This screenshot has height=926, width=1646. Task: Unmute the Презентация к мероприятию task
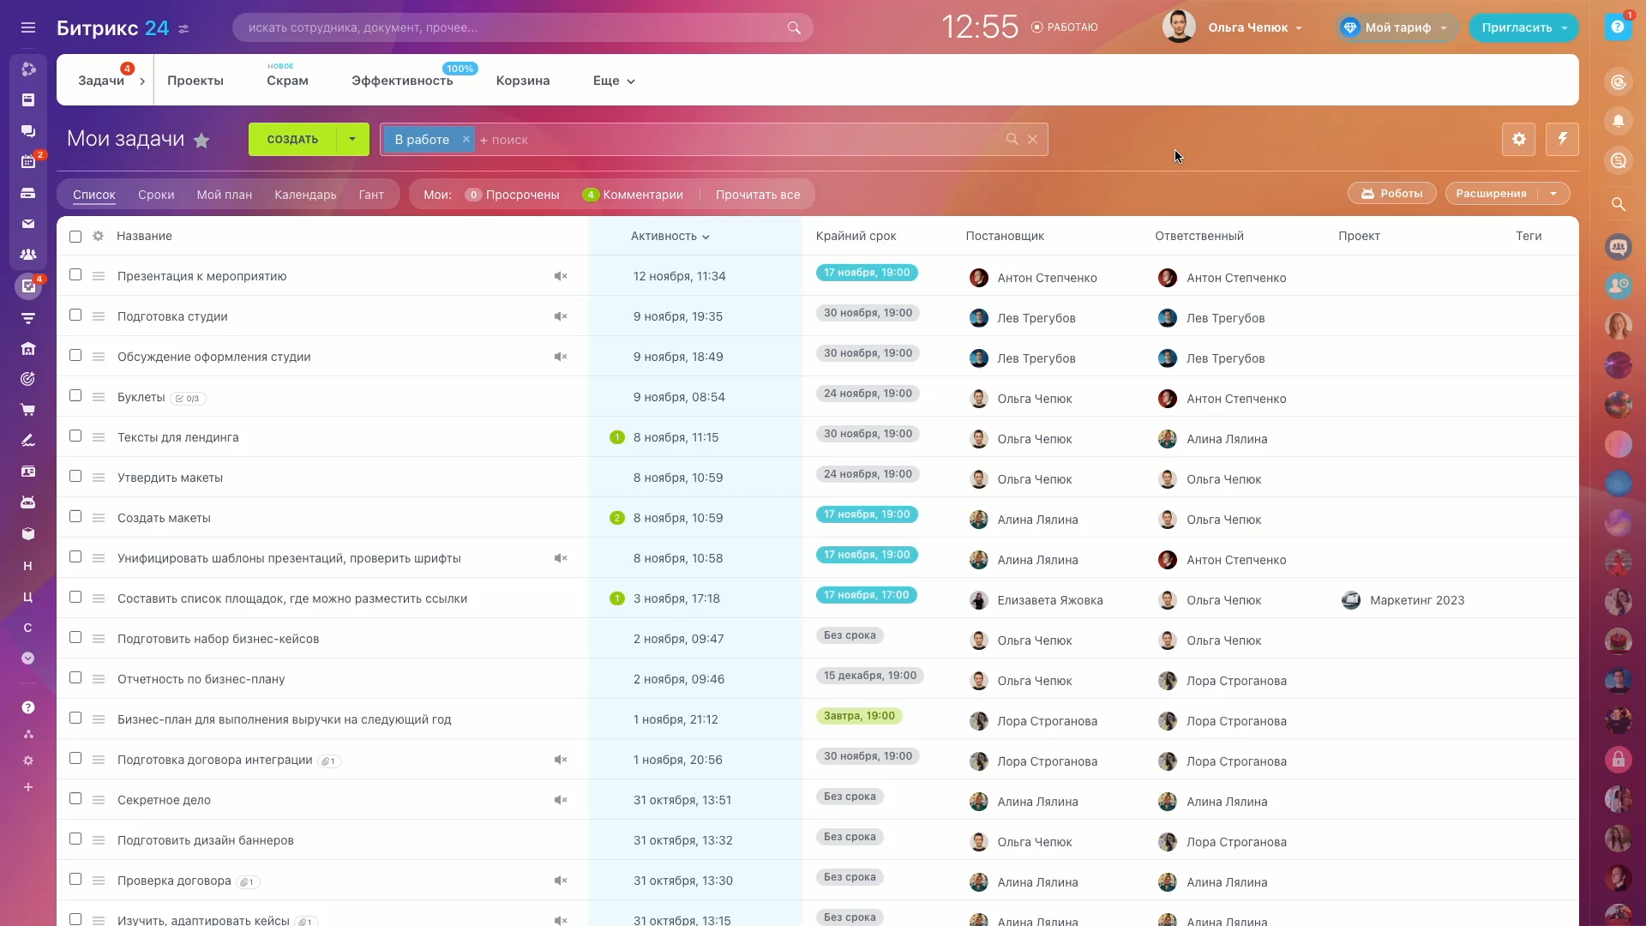pos(561,276)
